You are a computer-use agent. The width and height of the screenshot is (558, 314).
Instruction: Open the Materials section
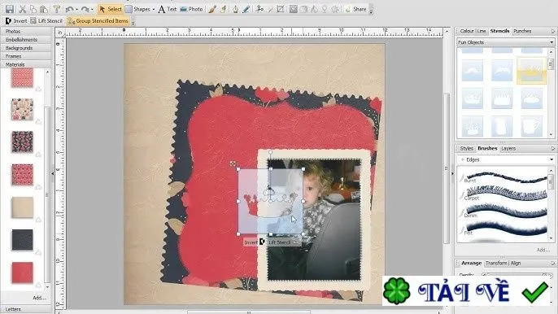[26, 64]
